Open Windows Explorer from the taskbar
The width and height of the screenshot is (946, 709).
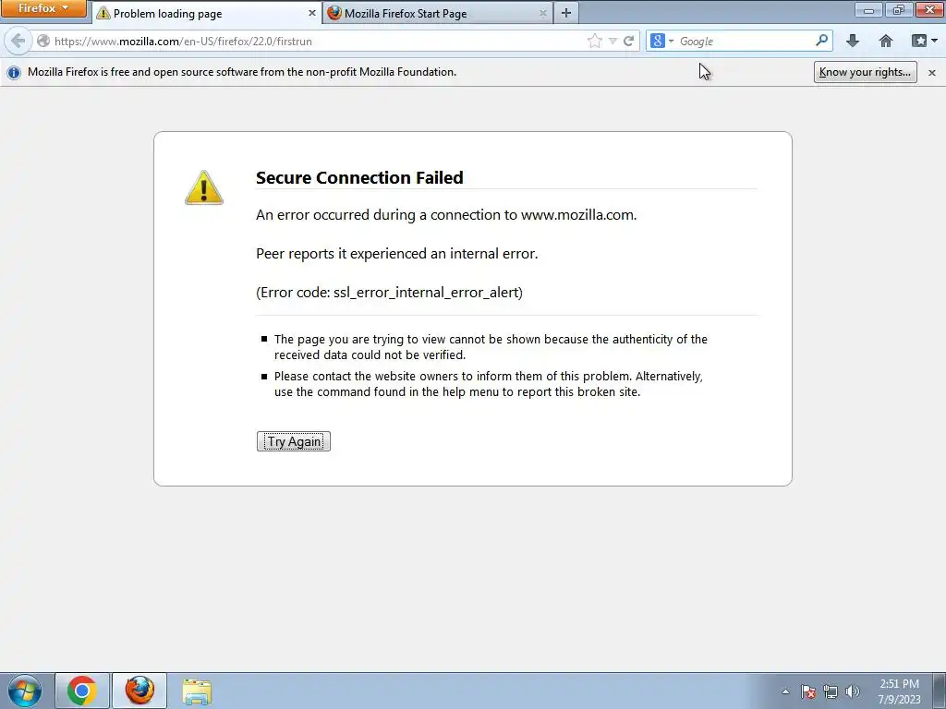[x=197, y=691]
